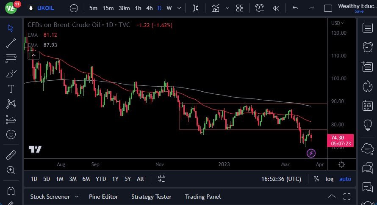Viewport: 377px width, 205px height.
Task: Toggle the log scale
Action: 329,179
